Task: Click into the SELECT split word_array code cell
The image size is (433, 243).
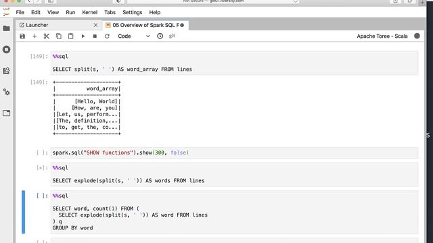Action: pyautogui.click(x=234, y=63)
